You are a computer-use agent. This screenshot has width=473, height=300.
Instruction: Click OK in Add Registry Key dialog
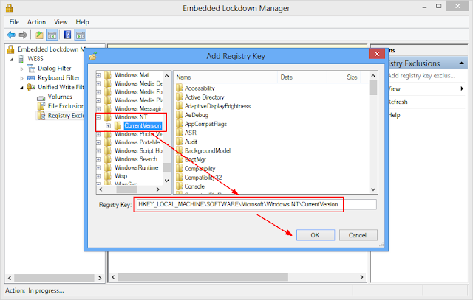pyautogui.click(x=316, y=235)
